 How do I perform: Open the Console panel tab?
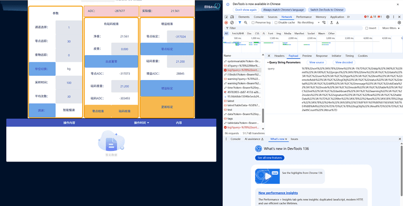click(x=259, y=17)
